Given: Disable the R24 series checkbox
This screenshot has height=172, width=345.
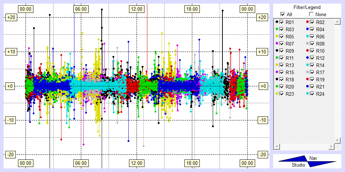Looking at the screenshot, I should pos(312,94).
